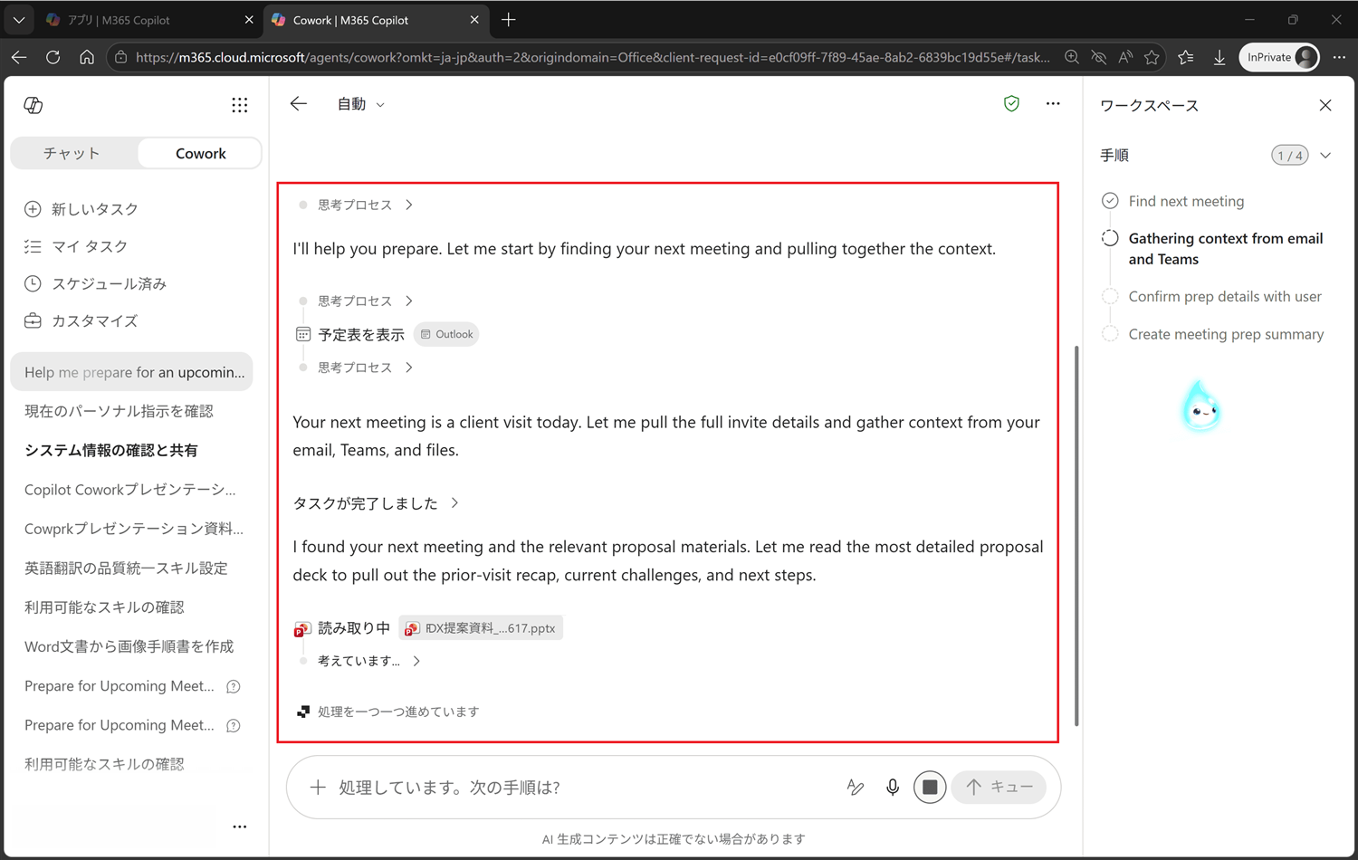Open browser downloads icon
This screenshot has width=1358, height=860.
point(1219,57)
